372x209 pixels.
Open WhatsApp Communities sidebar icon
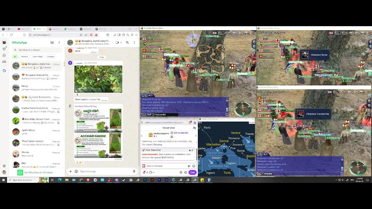[4, 62]
